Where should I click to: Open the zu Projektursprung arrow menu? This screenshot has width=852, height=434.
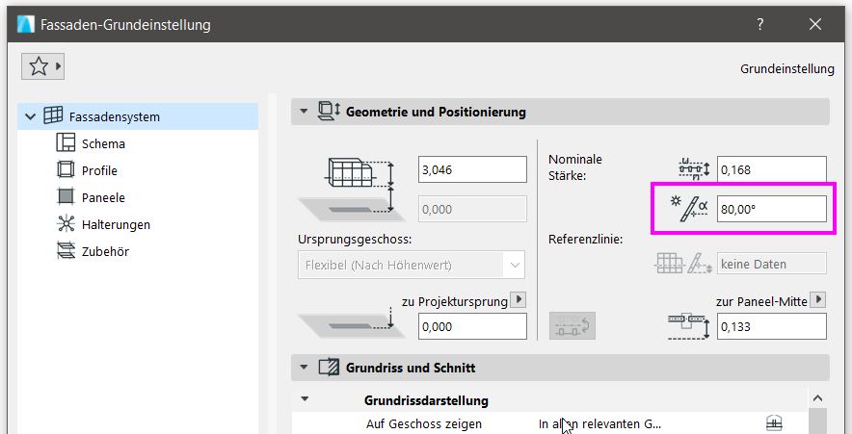(x=519, y=300)
